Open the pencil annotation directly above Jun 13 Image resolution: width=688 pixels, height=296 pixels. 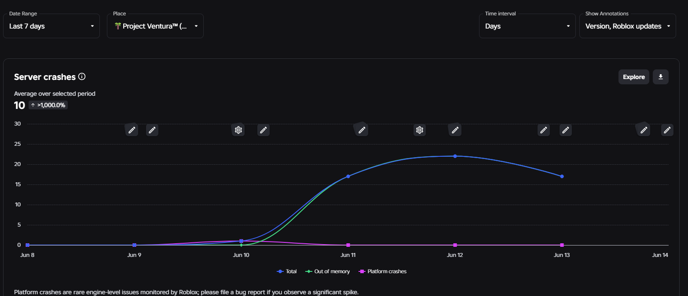566,130
